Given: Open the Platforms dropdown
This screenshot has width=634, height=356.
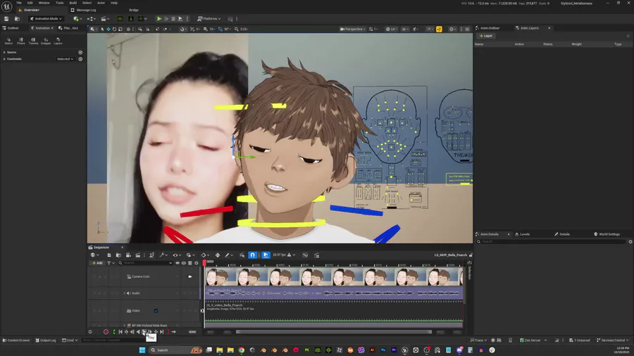Looking at the screenshot, I should [x=209, y=18].
